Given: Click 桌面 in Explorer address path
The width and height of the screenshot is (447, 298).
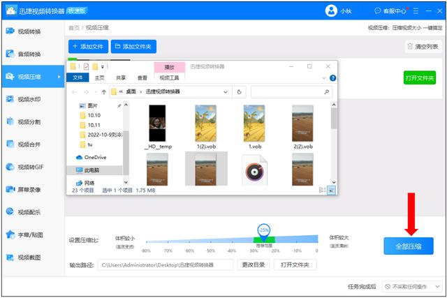Looking at the screenshot, I should point(131,91).
